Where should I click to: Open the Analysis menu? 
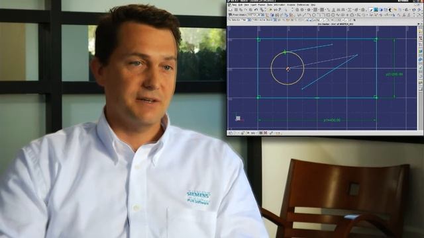point(291,5)
